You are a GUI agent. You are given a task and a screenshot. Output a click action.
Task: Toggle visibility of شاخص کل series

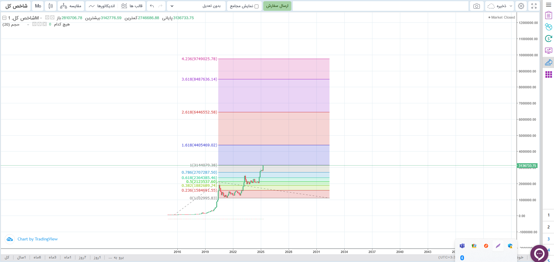coord(47,18)
